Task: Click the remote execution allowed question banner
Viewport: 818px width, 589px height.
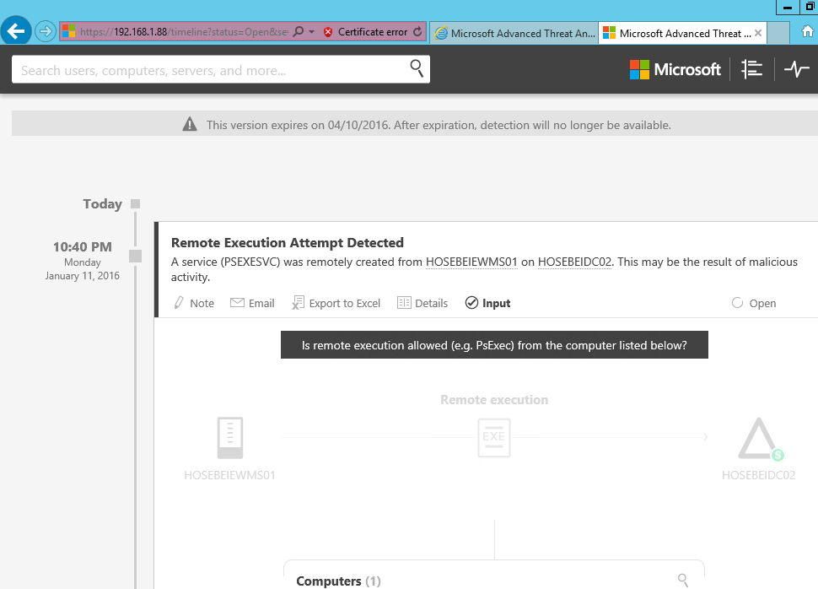Action: point(494,344)
